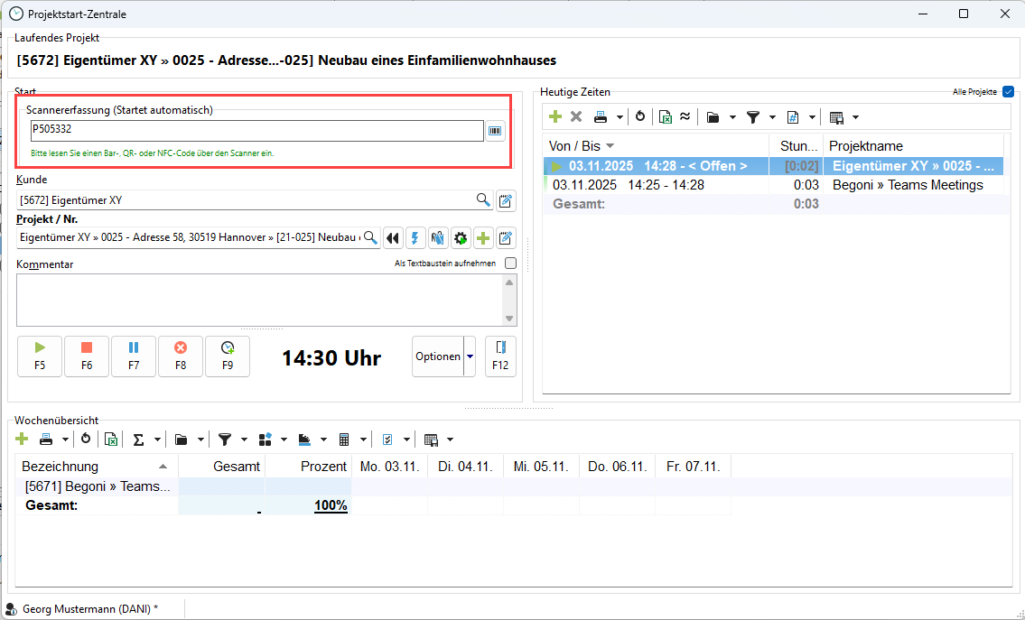Export today's times to Excel
1025x620 pixels.
click(665, 116)
